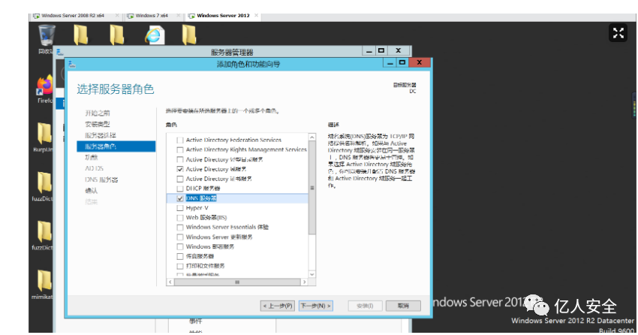This screenshot has height=335, width=638.
Task: Click the Server Manager title bar icon
Action: [60, 52]
